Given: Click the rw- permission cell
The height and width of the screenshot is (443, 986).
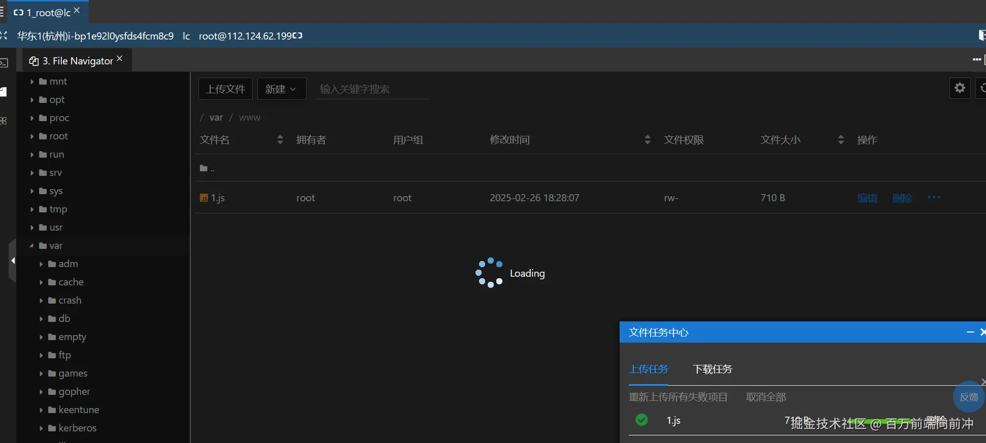Looking at the screenshot, I should pos(671,198).
